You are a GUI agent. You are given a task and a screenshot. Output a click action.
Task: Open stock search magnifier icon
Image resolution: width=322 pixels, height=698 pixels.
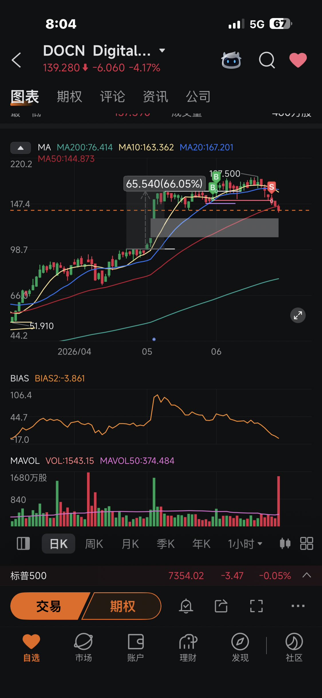pyautogui.click(x=267, y=60)
